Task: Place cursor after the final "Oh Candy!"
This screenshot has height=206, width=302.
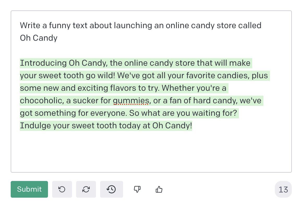Action: click(x=192, y=126)
